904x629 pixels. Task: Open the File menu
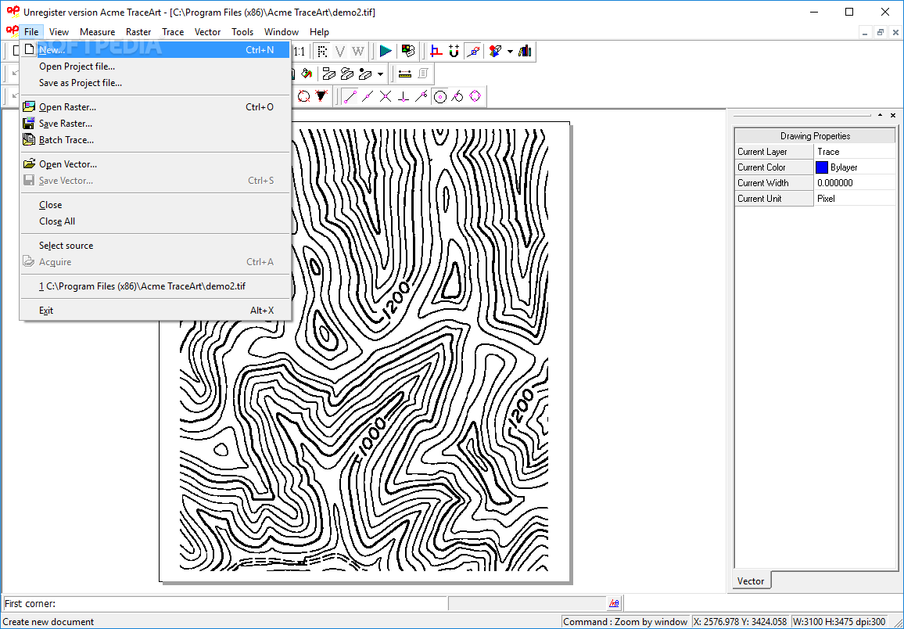[31, 32]
